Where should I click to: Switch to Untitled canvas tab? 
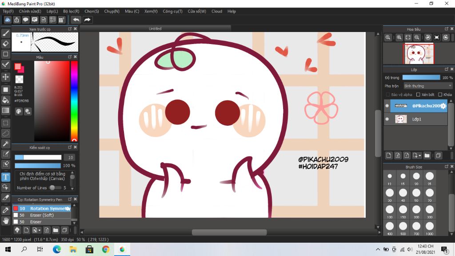pyautogui.click(x=155, y=28)
